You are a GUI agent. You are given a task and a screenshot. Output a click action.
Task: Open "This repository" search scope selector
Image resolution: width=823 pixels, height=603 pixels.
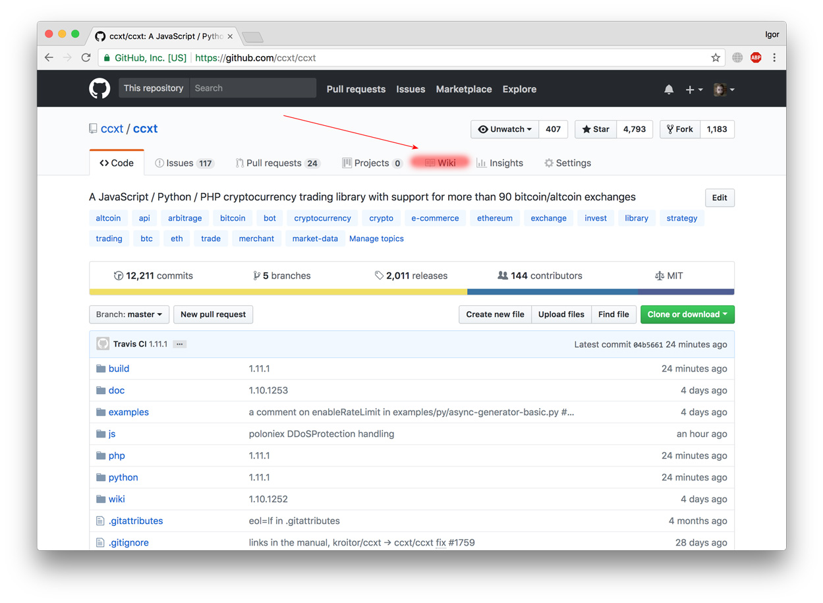point(154,88)
